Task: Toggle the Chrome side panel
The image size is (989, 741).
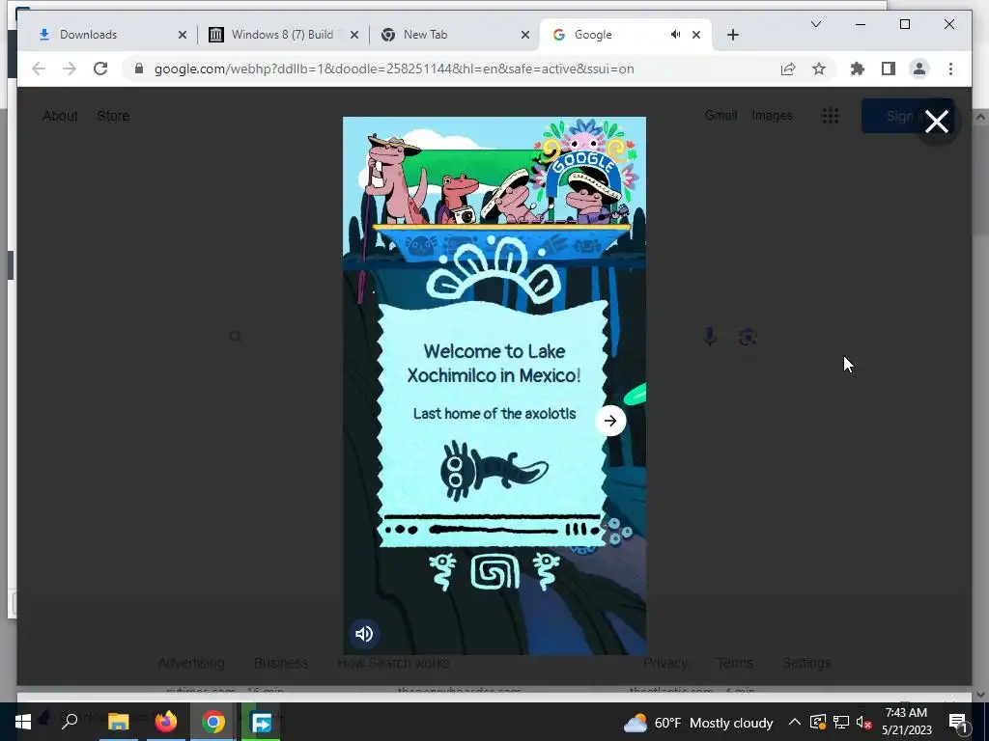Action: pyautogui.click(x=889, y=69)
